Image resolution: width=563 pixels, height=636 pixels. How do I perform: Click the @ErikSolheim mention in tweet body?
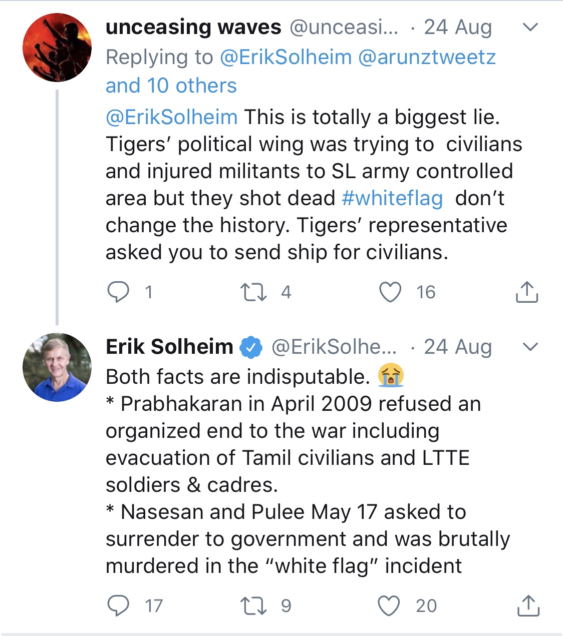click(171, 117)
